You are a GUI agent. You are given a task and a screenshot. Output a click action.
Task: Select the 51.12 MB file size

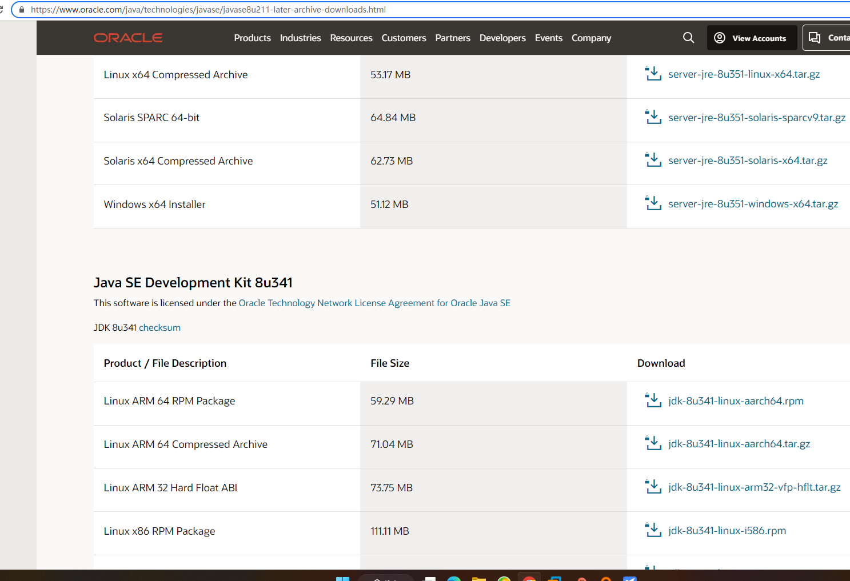[x=389, y=205]
